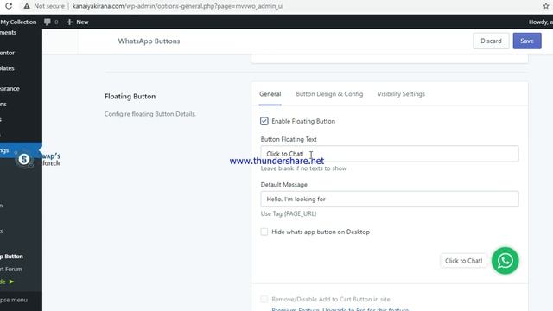Open the Appearance sidebar menu item
Viewport: 553px width, 311px height.
click(10, 88)
